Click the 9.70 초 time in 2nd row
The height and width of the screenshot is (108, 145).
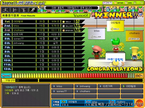tap(55, 26)
